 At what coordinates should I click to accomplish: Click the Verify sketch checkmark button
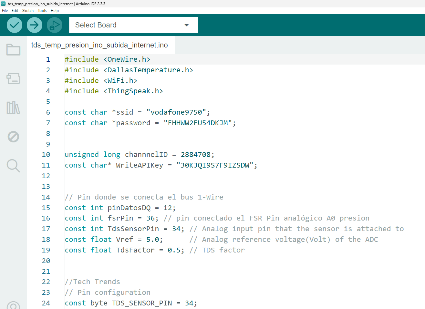pos(15,25)
